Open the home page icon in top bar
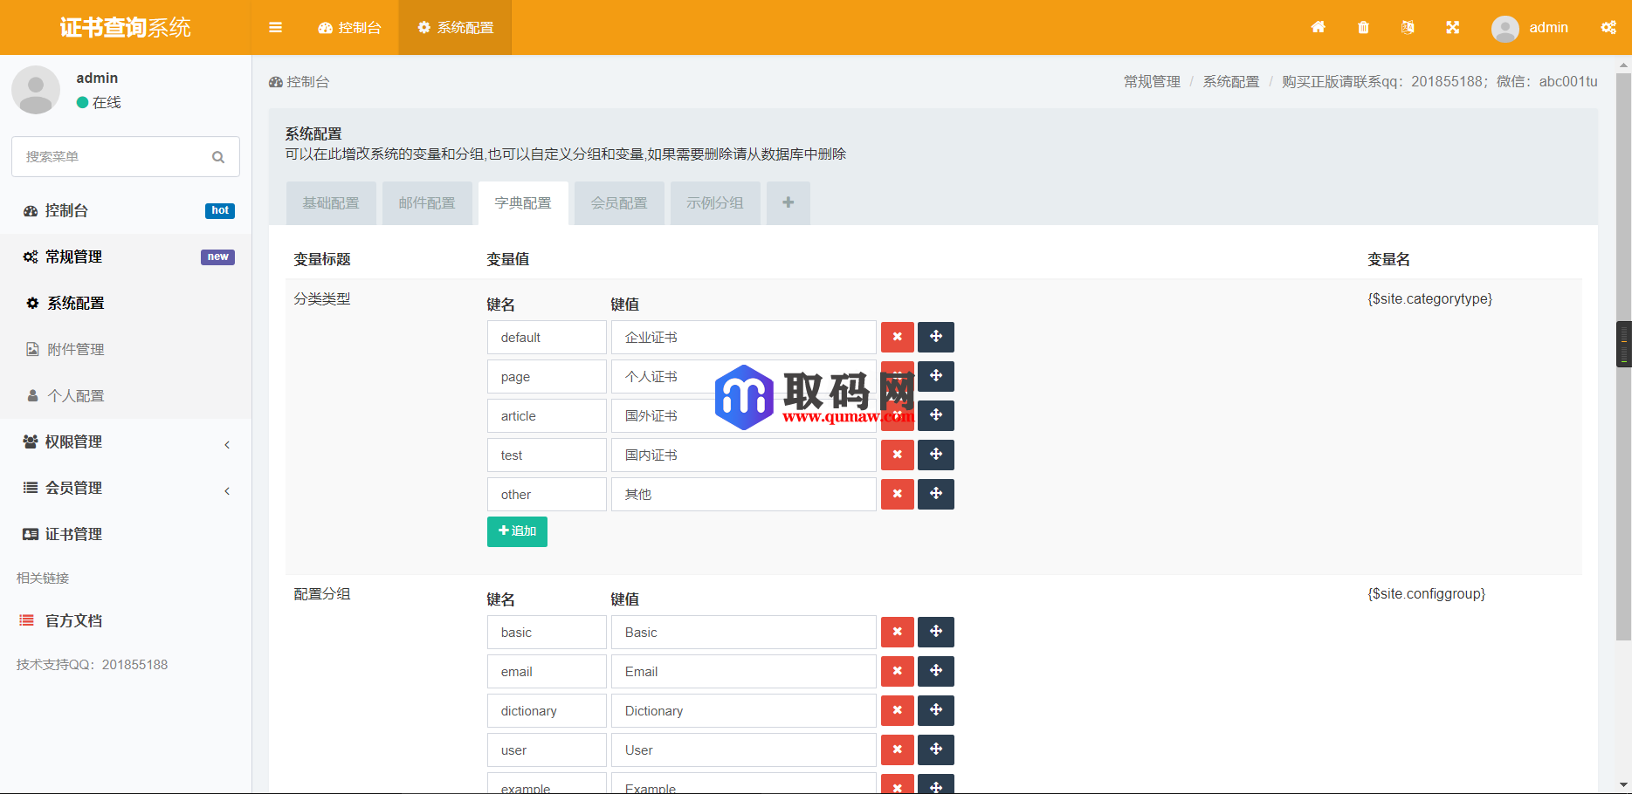The width and height of the screenshot is (1632, 794). click(x=1319, y=27)
